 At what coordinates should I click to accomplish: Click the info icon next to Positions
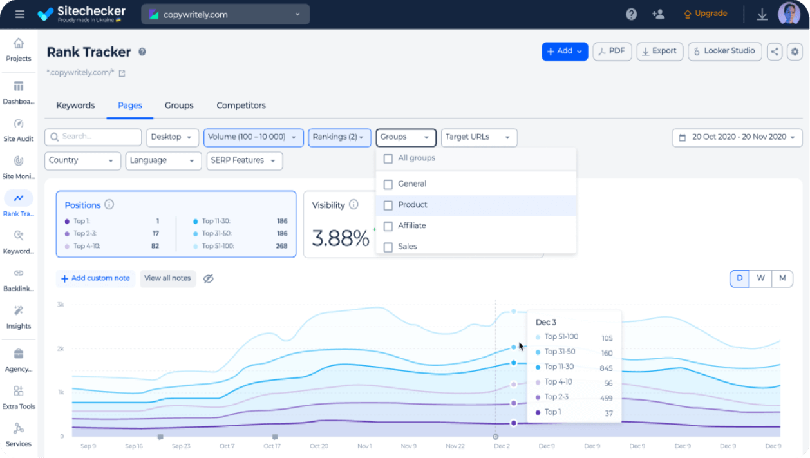click(x=109, y=205)
